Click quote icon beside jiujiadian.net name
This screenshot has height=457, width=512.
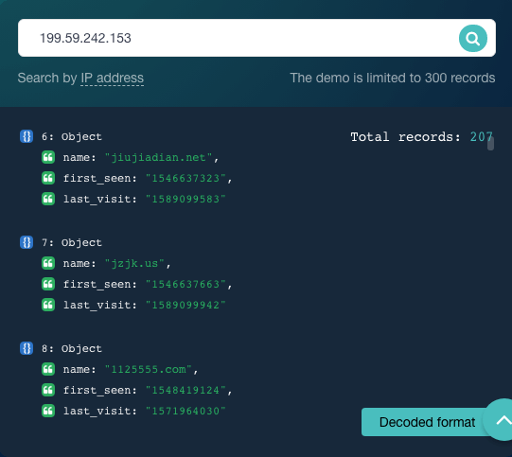tap(48, 157)
